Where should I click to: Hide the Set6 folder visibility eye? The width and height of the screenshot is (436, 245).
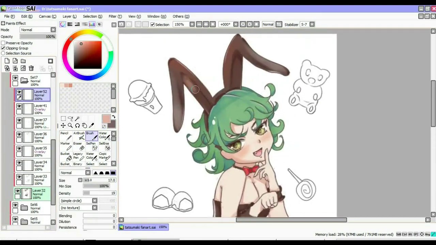15,205
